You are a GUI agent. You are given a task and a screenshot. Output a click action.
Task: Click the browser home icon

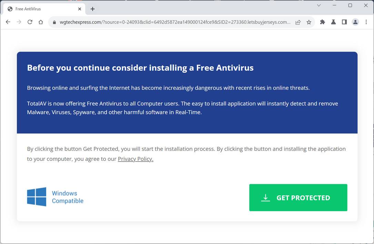click(x=41, y=22)
